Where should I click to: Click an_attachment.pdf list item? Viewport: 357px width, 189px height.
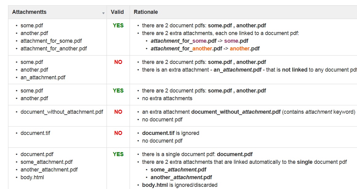click(x=43, y=77)
